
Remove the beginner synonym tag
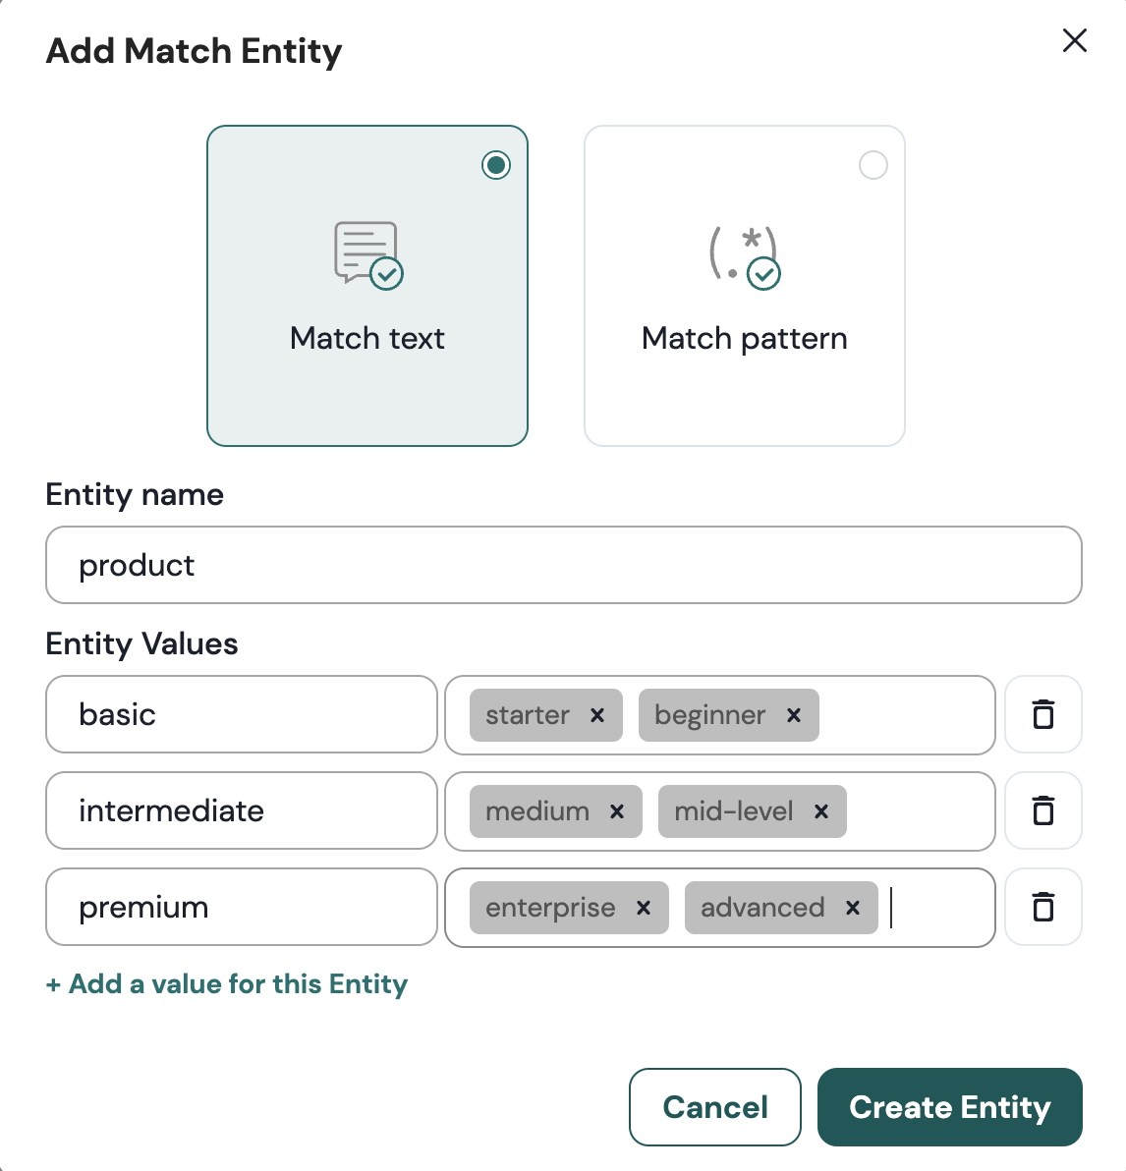794,716
